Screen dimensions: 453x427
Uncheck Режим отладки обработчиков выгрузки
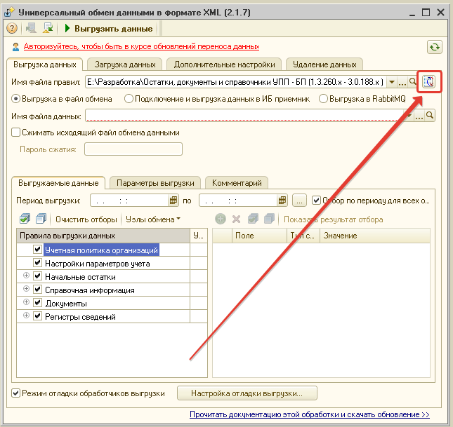tap(16, 393)
